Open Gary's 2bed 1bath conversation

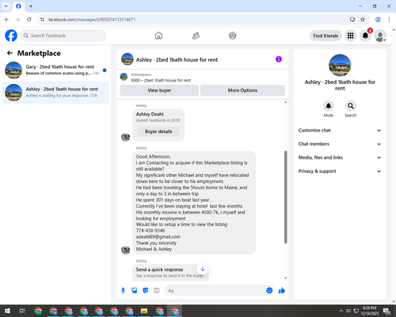click(x=55, y=71)
